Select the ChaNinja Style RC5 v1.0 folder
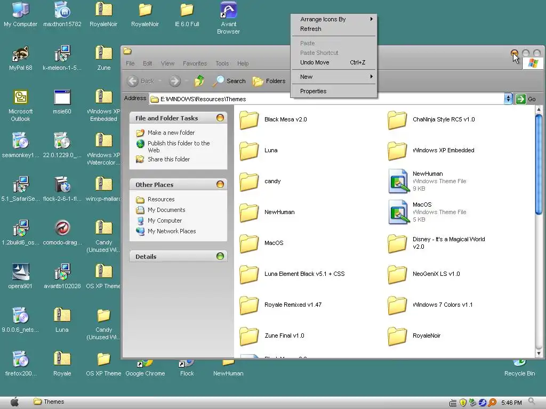Image resolution: width=546 pixels, height=409 pixels. (x=431, y=120)
